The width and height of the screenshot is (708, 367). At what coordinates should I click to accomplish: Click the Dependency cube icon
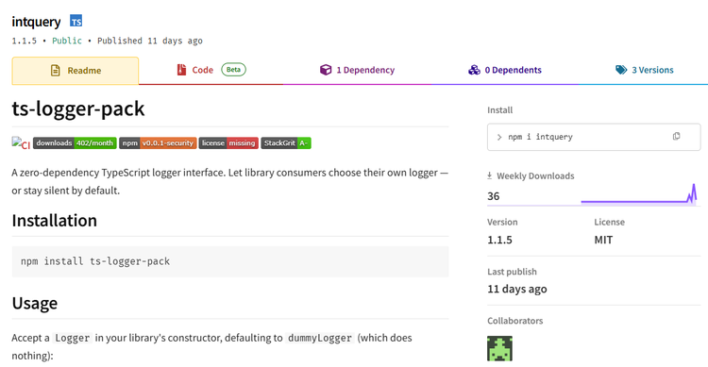click(326, 70)
